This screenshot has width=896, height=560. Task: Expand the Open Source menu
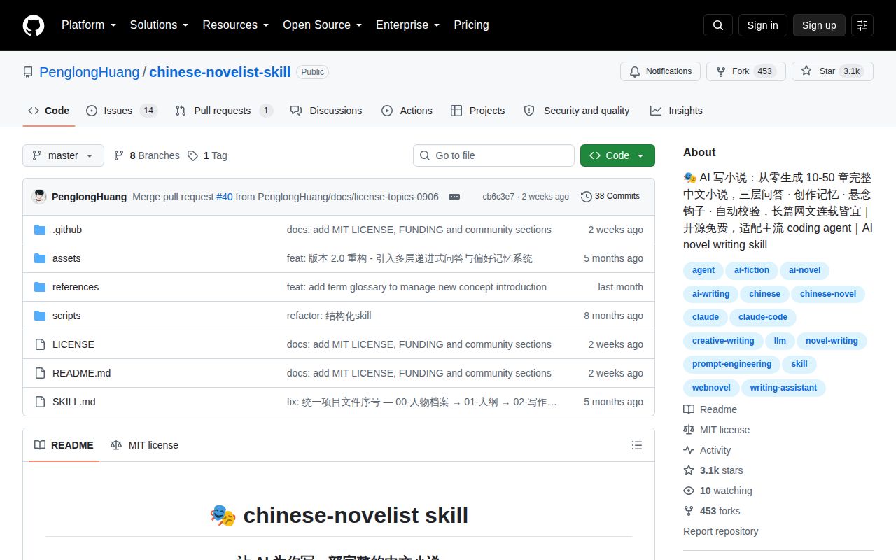pos(322,25)
